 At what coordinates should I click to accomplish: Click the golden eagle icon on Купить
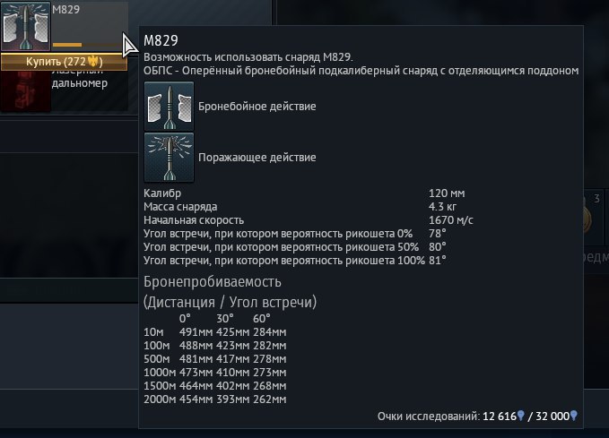94,62
